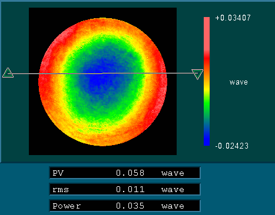The image size is (275, 215).
Task: Click the Power value 0.035
Action: pyautogui.click(x=130, y=206)
